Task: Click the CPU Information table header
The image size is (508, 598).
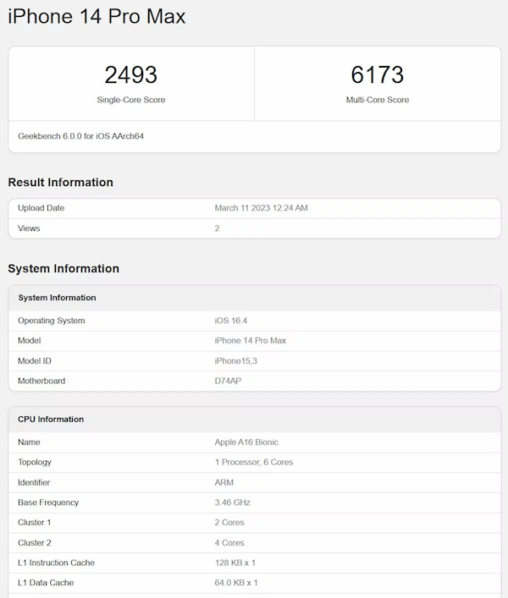Action: (51, 420)
